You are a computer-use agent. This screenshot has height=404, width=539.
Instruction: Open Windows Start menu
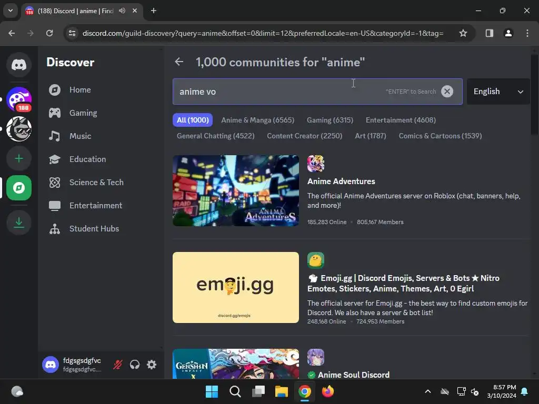(x=212, y=391)
